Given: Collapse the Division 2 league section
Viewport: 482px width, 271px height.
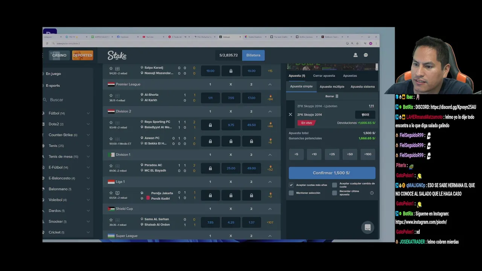Looking at the screenshot, I should (270, 111).
